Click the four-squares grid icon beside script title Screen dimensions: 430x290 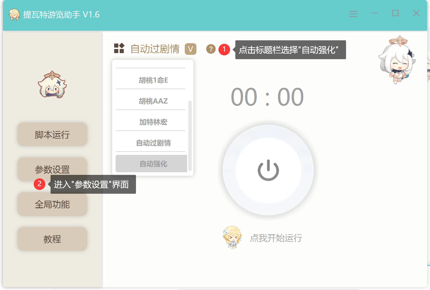119,48
